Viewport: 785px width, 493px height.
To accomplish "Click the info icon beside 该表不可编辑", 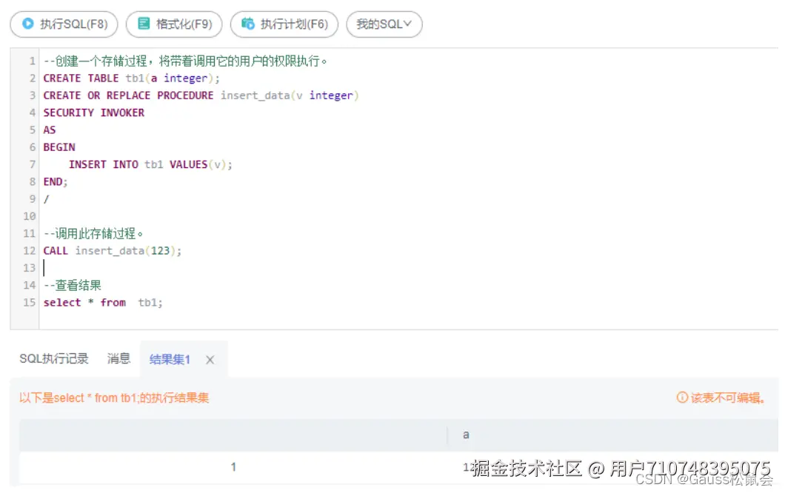I will tap(682, 398).
